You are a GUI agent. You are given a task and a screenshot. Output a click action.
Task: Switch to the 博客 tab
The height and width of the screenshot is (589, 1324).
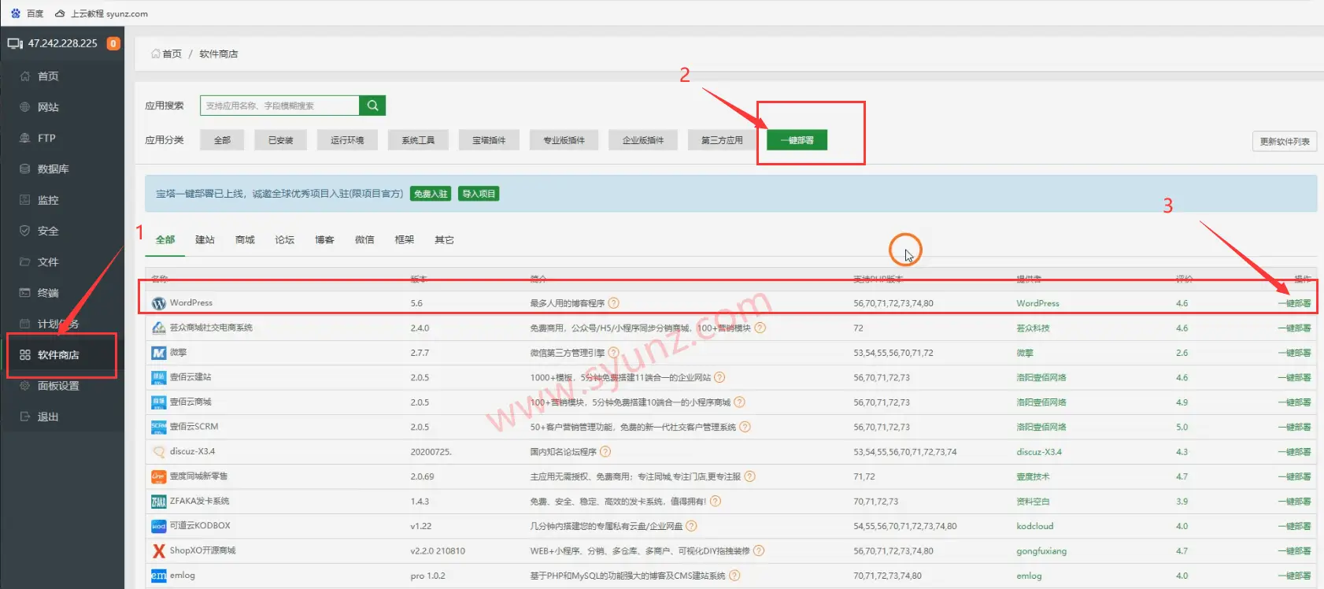tap(324, 240)
